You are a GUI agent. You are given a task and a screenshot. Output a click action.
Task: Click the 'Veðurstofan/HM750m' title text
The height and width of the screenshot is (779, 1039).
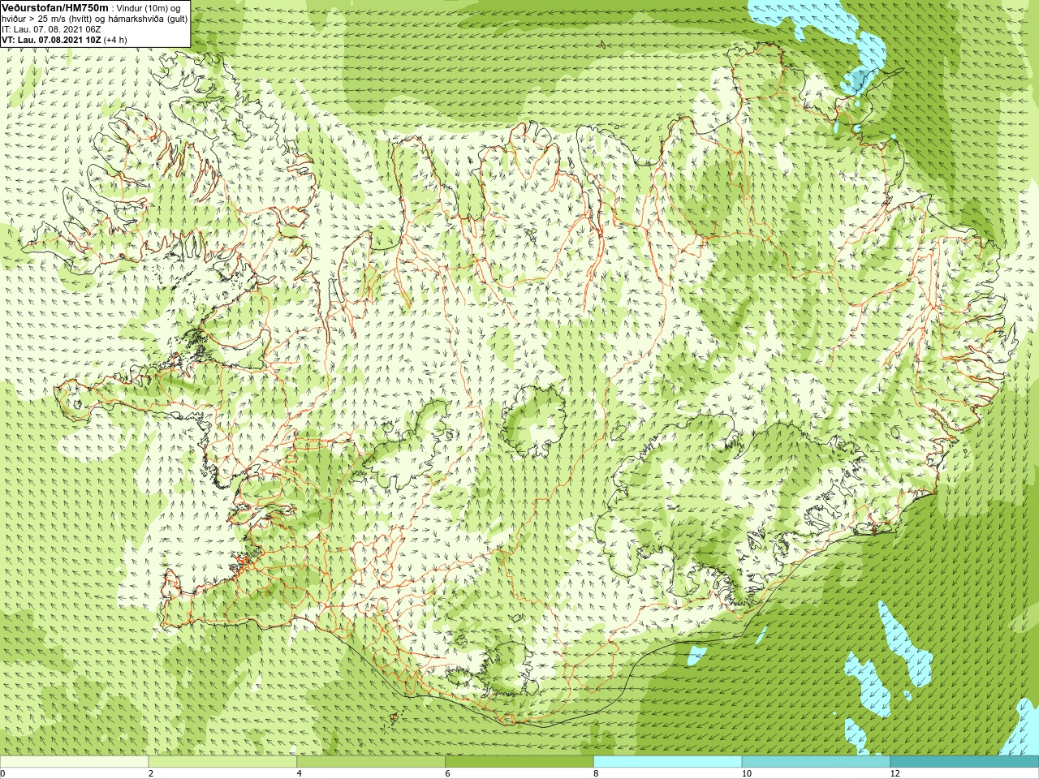click(x=55, y=7)
